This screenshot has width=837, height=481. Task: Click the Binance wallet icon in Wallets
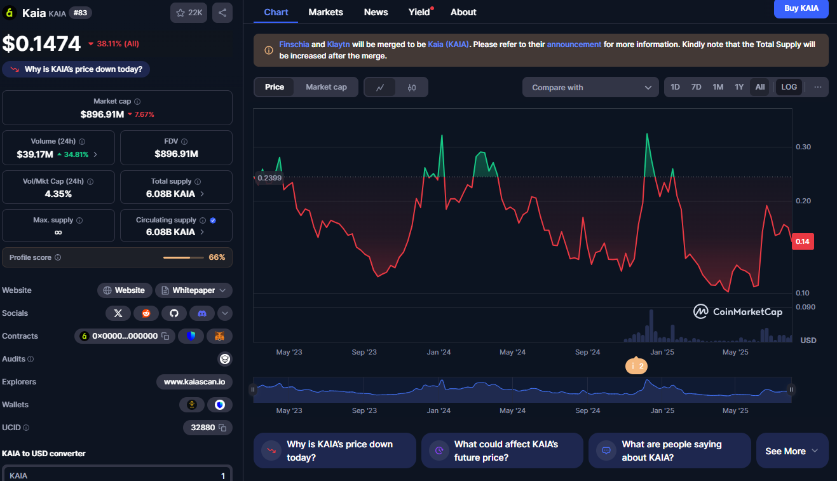click(192, 405)
